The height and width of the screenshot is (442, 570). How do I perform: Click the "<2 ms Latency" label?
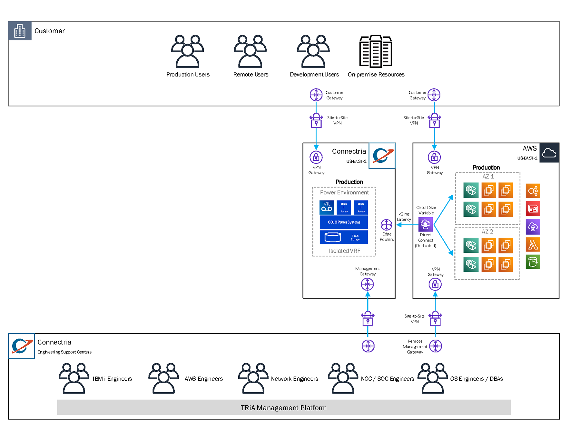click(404, 217)
